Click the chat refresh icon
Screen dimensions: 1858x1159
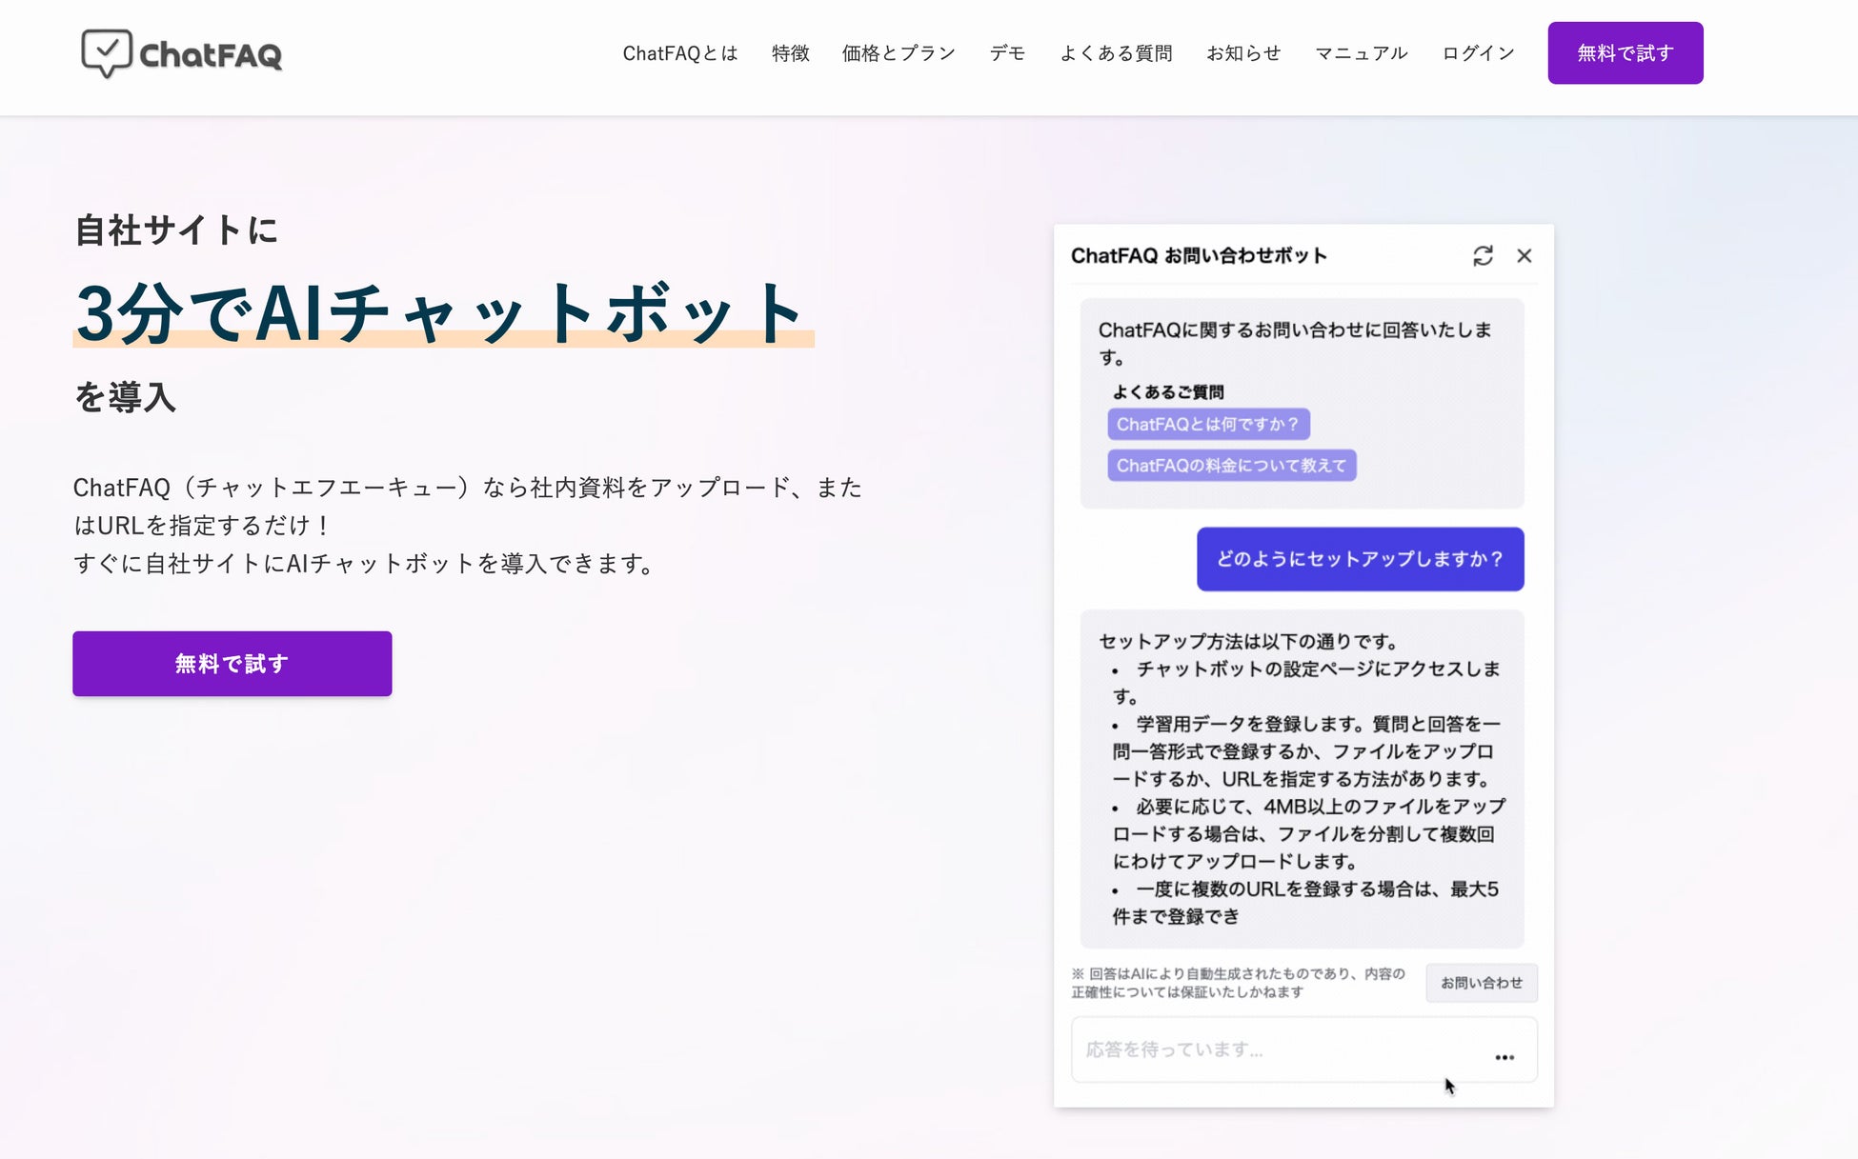[x=1483, y=255]
